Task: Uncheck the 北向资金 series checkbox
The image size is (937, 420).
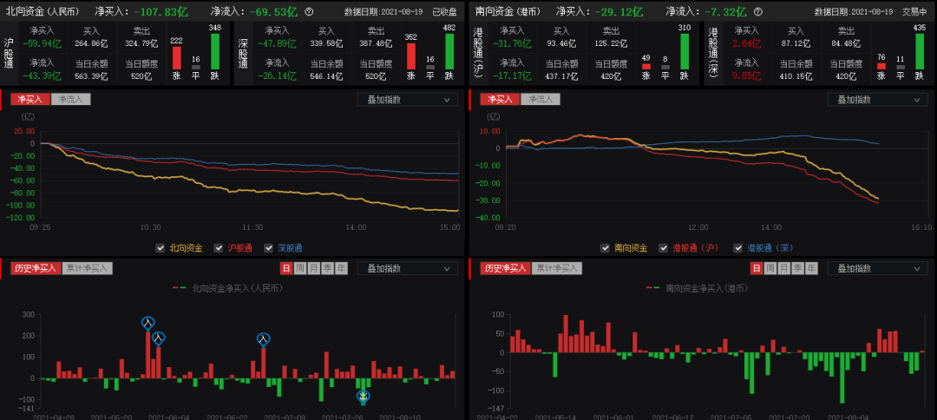Action: point(161,248)
